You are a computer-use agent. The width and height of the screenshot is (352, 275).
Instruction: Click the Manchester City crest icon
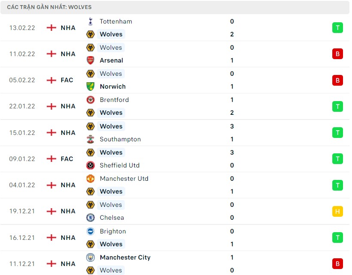(x=90, y=257)
